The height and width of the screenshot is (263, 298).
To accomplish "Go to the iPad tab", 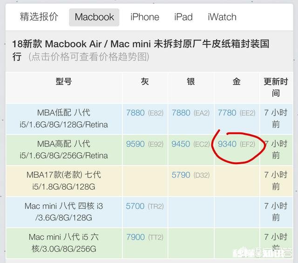I will pos(183,17).
